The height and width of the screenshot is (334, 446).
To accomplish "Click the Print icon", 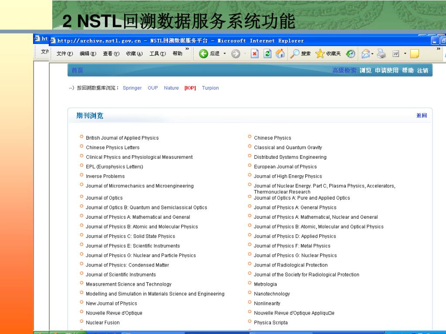I will tap(382, 53).
